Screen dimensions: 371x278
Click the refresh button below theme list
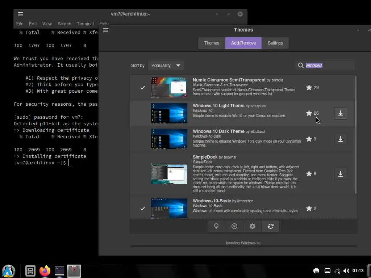[270, 226]
